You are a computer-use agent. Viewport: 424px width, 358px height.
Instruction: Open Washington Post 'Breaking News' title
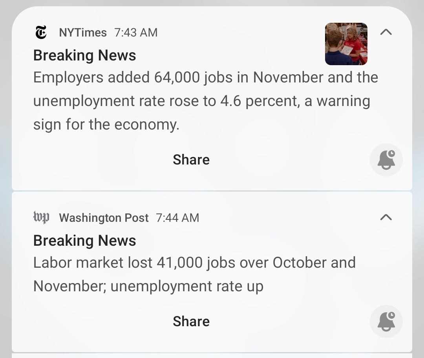pos(84,241)
